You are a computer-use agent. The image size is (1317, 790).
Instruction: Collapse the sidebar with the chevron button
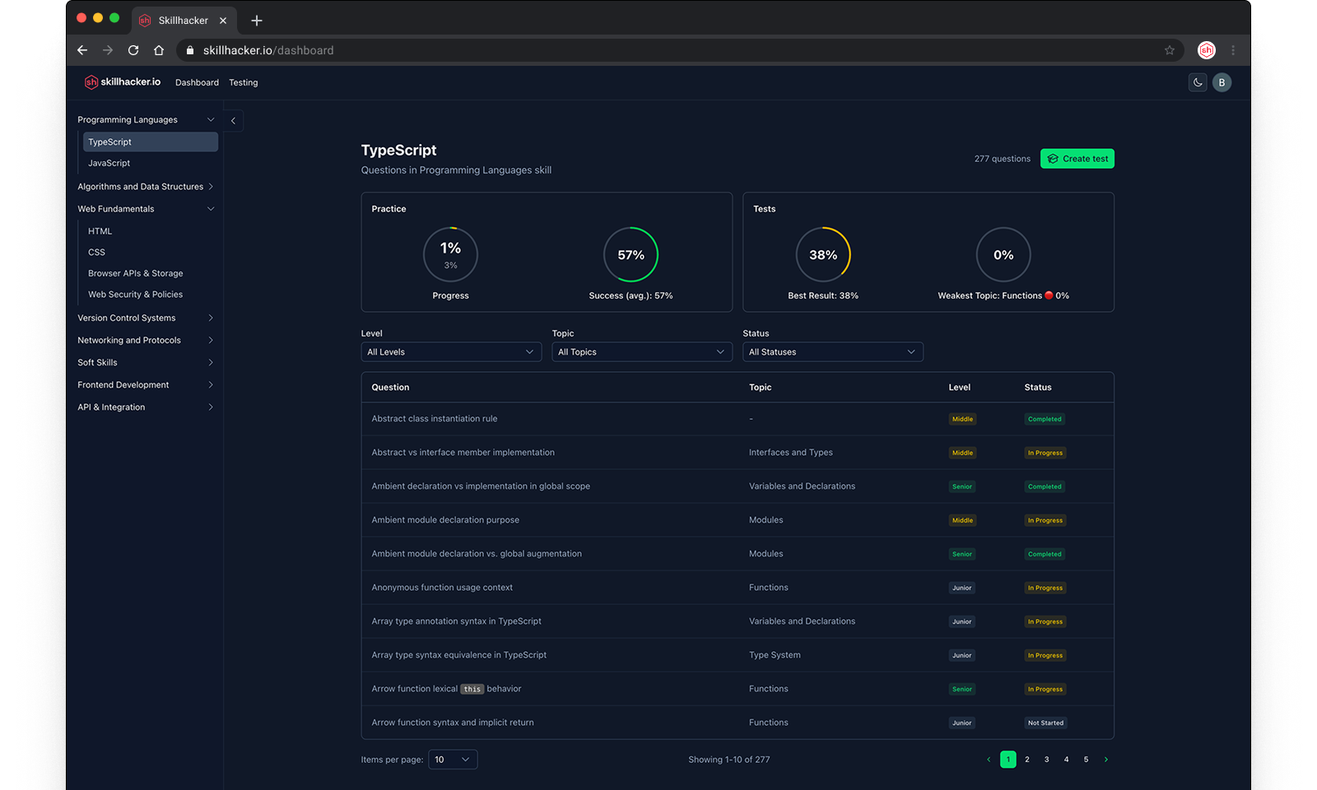point(233,121)
